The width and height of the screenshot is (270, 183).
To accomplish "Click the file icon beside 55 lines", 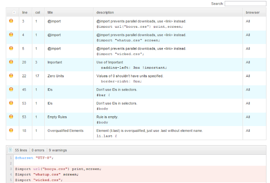I will (10, 150).
